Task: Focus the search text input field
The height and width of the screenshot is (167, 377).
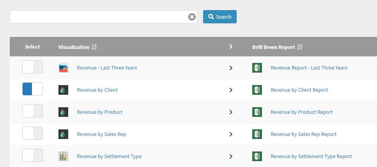Action: pos(98,17)
